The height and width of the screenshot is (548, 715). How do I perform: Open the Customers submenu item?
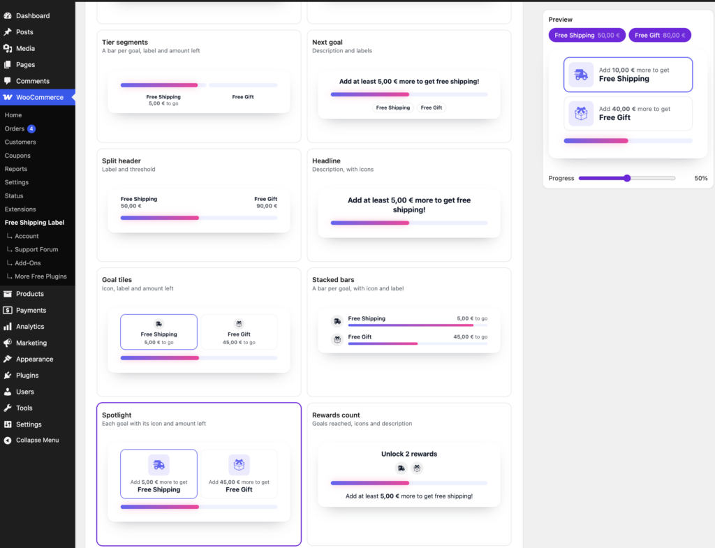20,142
